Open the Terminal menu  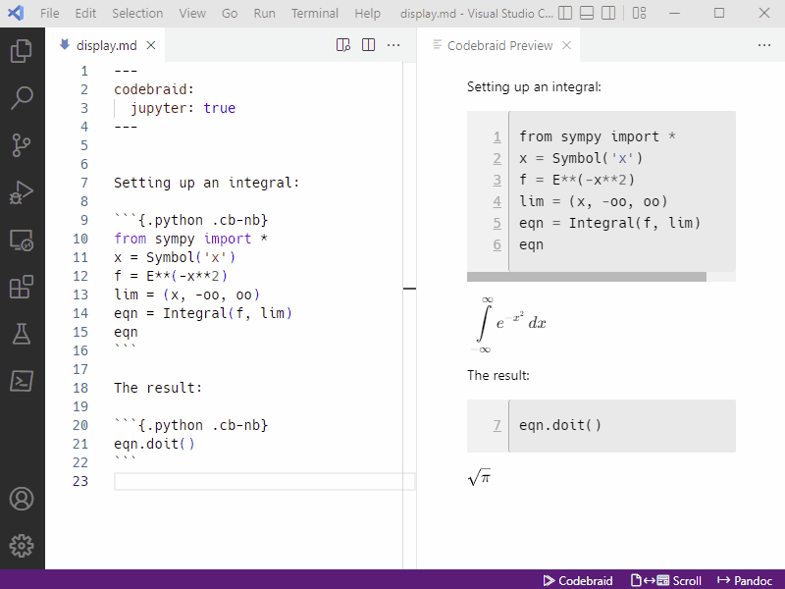tap(315, 14)
